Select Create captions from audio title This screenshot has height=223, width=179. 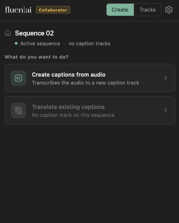point(69,75)
